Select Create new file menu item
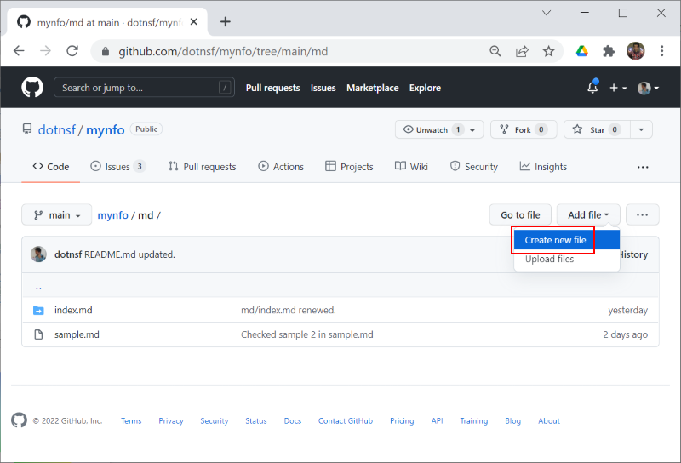Image resolution: width=681 pixels, height=463 pixels. [567, 240]
